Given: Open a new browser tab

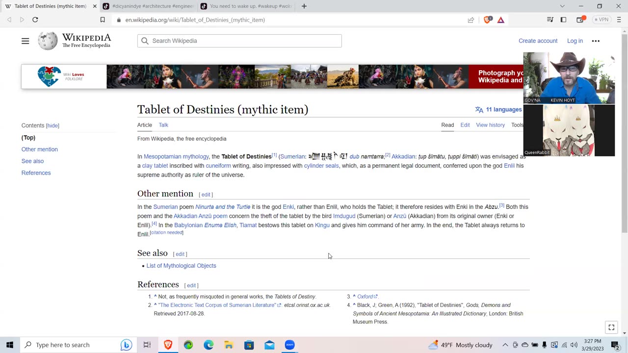Looking at the screenshot, I should pyautogui.click(x=304, y=6).
